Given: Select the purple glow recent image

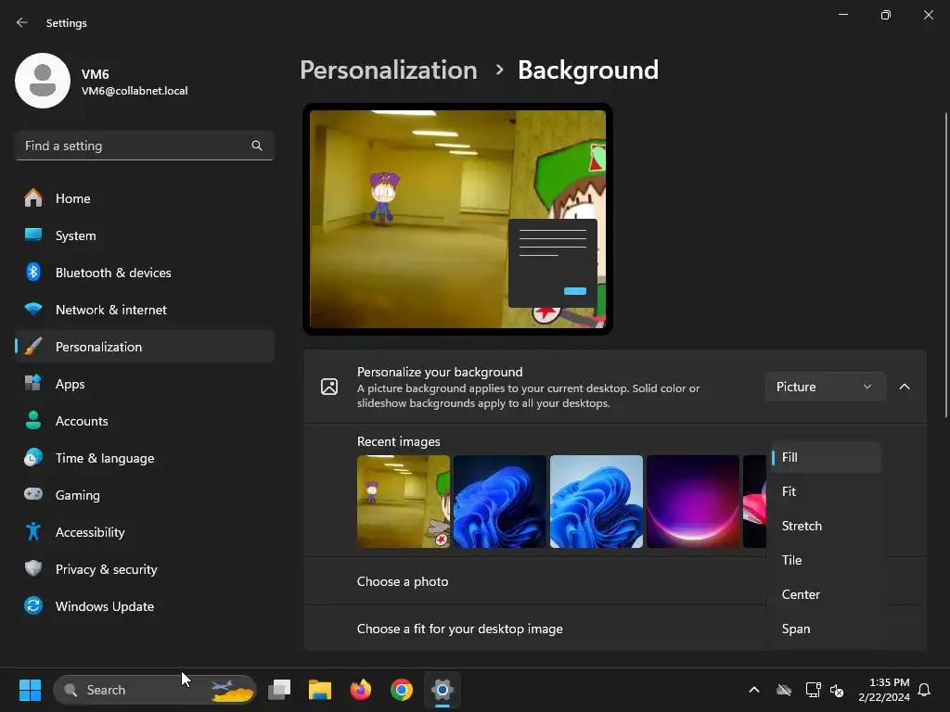Looking at the screenshot, I should tap(692, 502).
